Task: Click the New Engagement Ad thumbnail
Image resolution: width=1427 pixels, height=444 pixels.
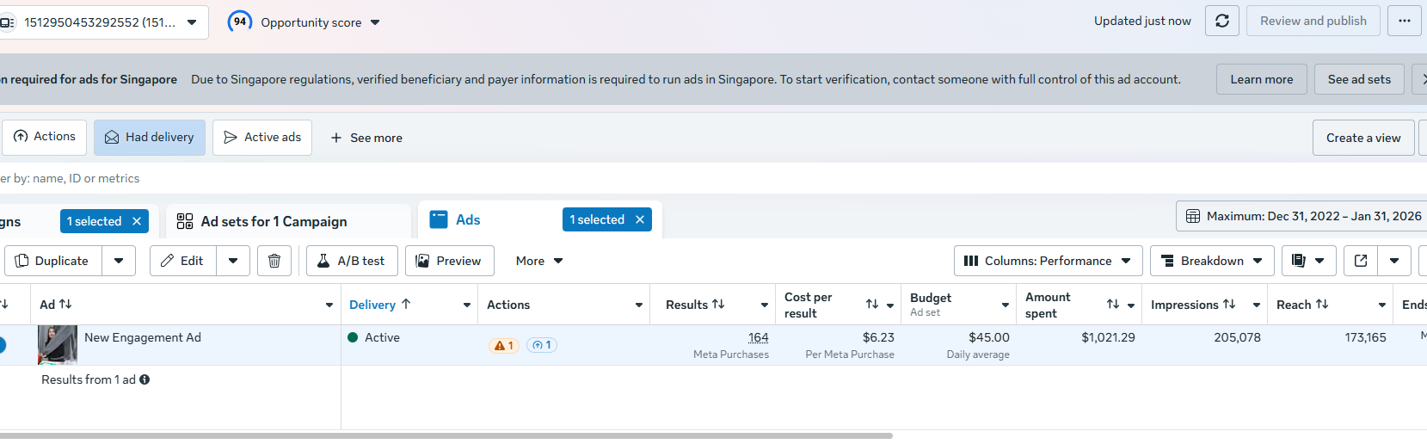Action: point(58,345)
